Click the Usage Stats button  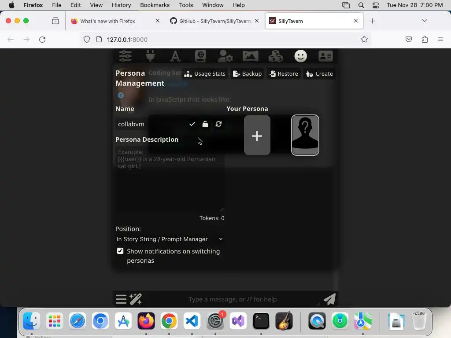(x=205, y=74)
